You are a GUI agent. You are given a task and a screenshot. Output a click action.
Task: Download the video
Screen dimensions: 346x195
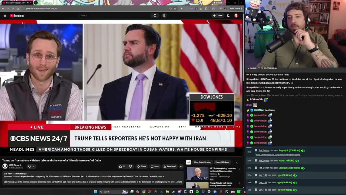click(169, 166)
